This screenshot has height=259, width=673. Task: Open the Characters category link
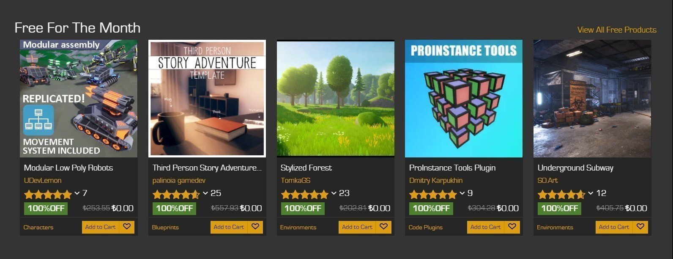pyautogui.click(x=38, y=227)
